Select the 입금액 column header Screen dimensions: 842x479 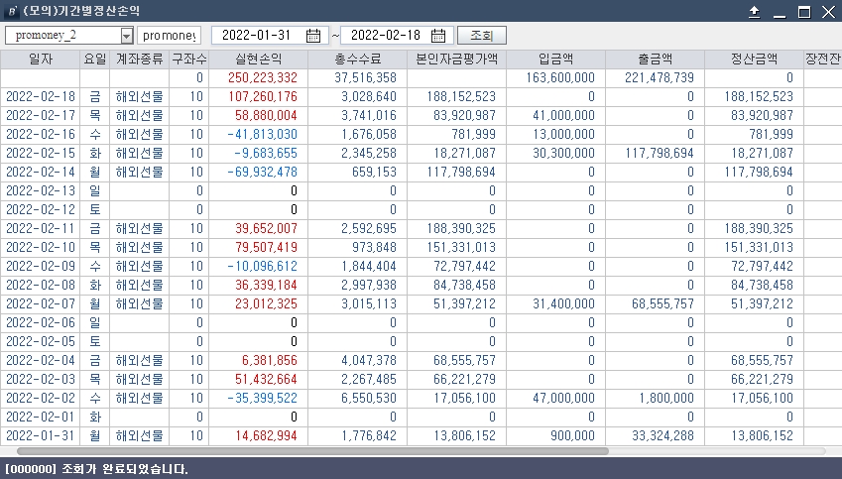coord(555,59)
